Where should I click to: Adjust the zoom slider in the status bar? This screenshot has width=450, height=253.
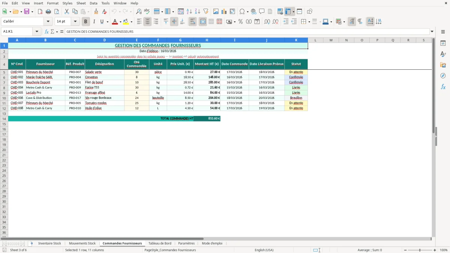pyautogui.click(x=420, y=250)
